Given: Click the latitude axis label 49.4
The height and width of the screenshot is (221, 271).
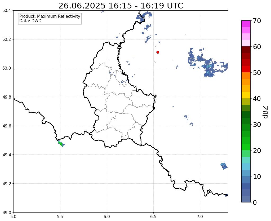Looking at the screenshot, I should [7, 155].
